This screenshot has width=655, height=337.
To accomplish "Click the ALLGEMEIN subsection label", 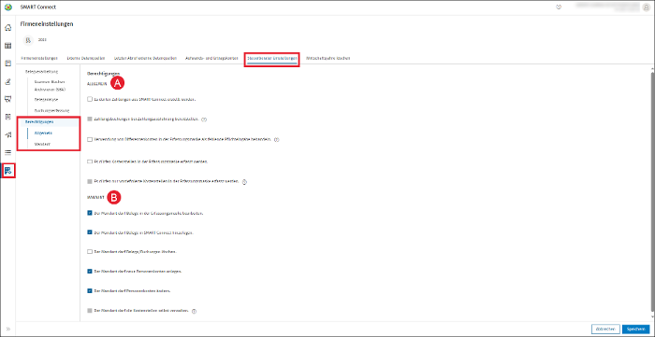I will pyautogui.click(x=97, y=83).
